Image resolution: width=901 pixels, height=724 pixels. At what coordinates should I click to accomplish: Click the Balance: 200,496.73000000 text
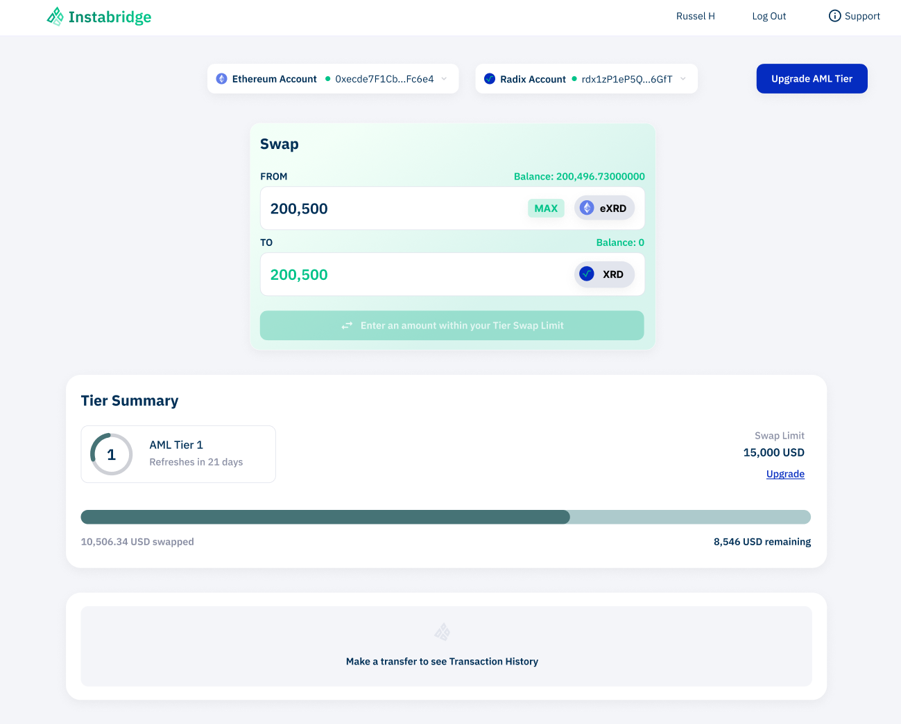[x=579, y=177]
